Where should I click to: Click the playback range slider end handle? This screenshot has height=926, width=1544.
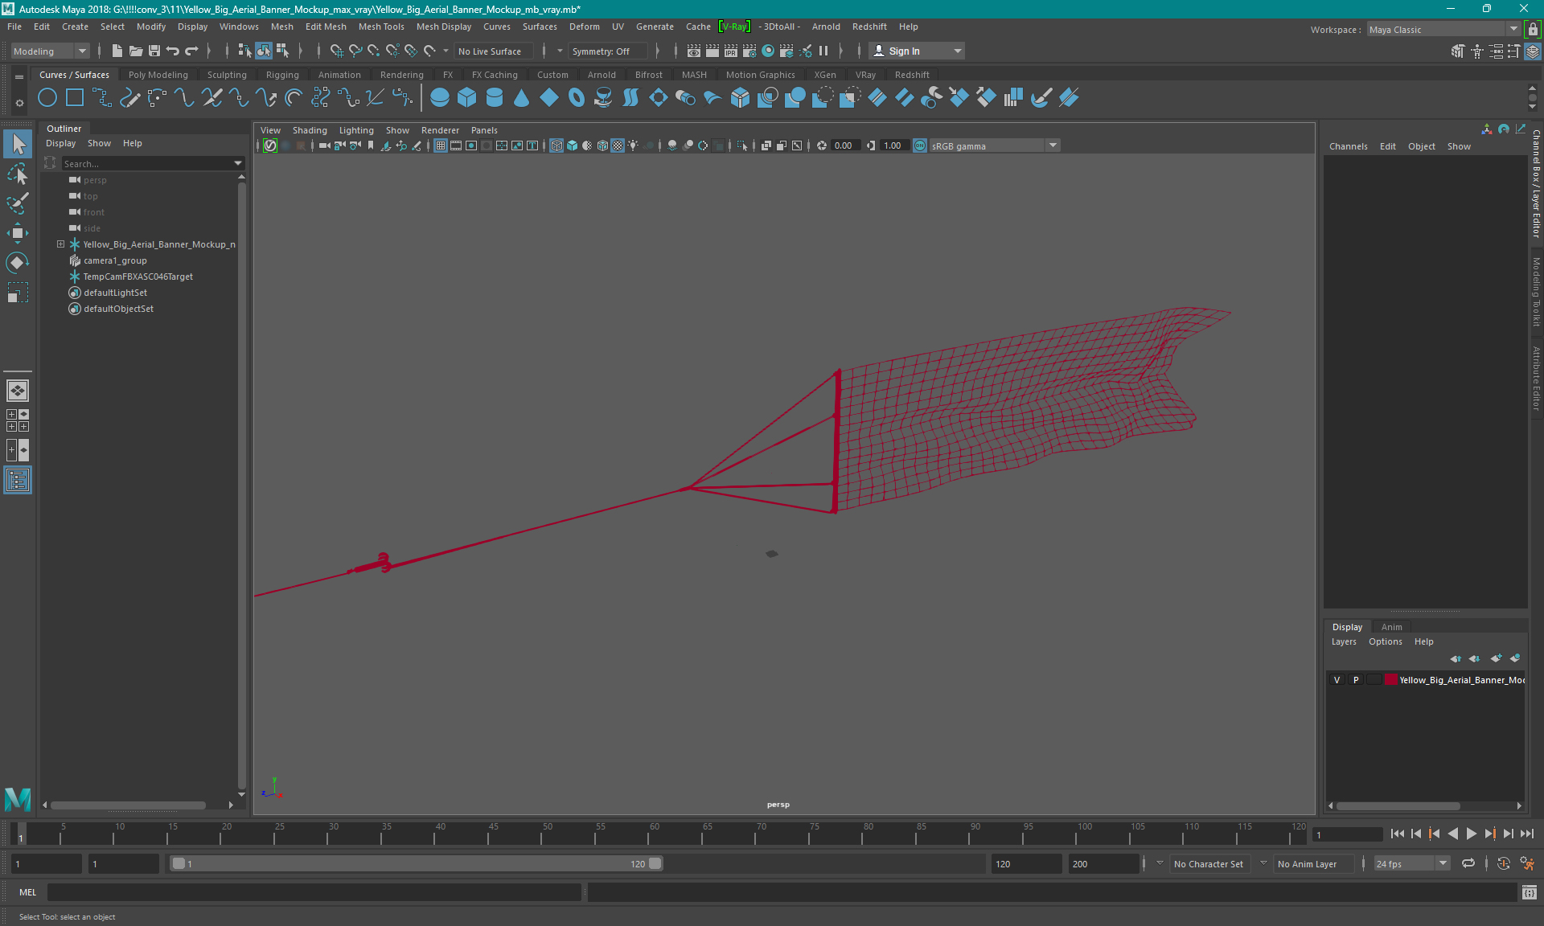655,863
